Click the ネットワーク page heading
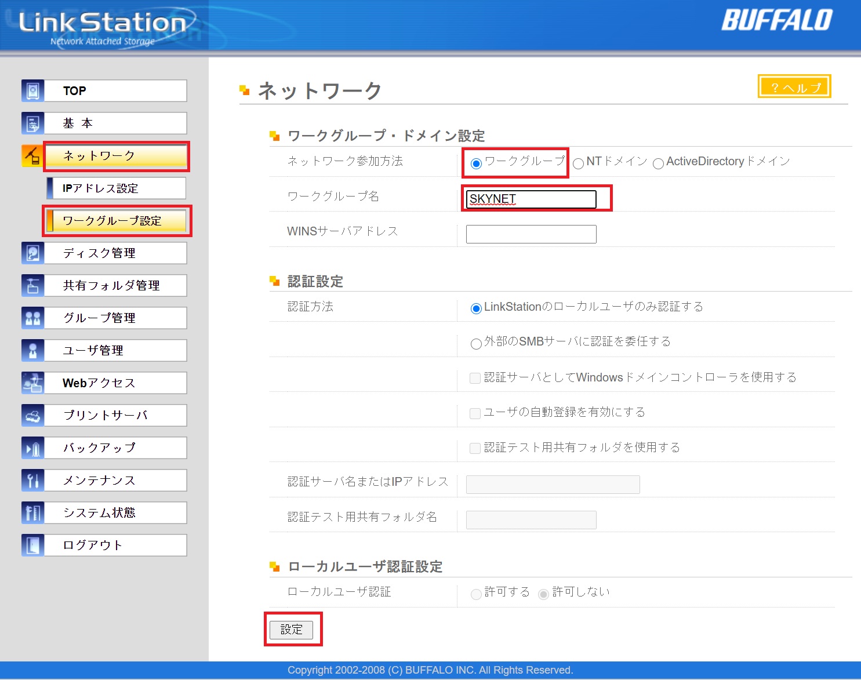Screen dimensions: 861x680 click(320, 90)
